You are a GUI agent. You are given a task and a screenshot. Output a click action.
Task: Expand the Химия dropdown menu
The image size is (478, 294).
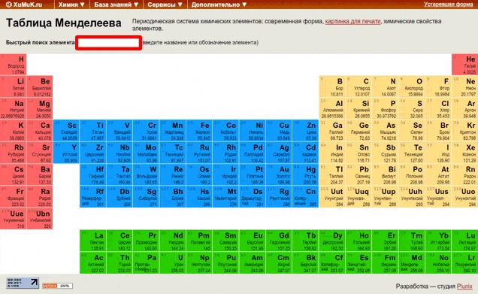coord(71,5)
